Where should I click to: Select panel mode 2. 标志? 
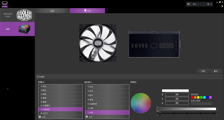(107, 91)
